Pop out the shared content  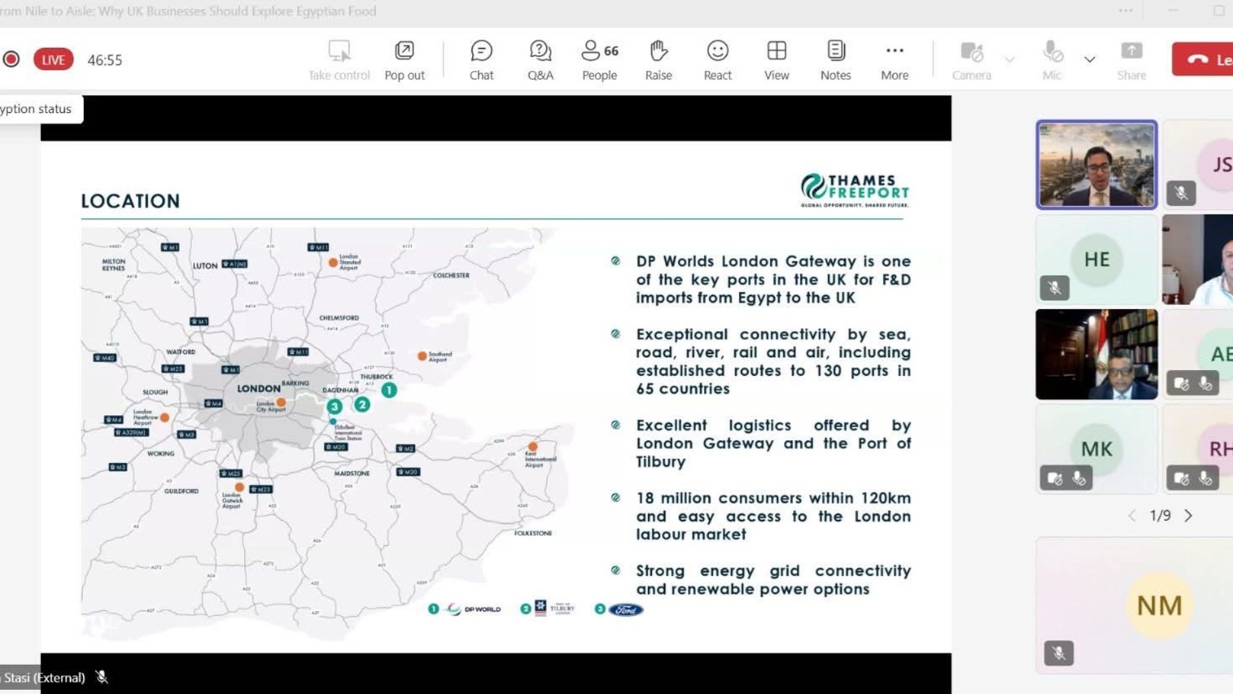tap(404, 60)
